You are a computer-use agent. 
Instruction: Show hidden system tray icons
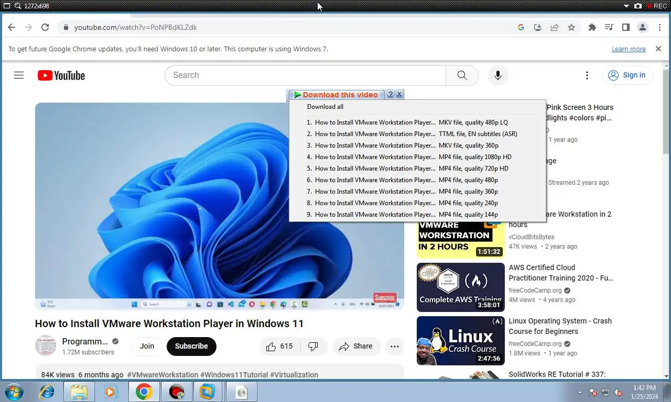pyautogui.click(x=580, y=392)
